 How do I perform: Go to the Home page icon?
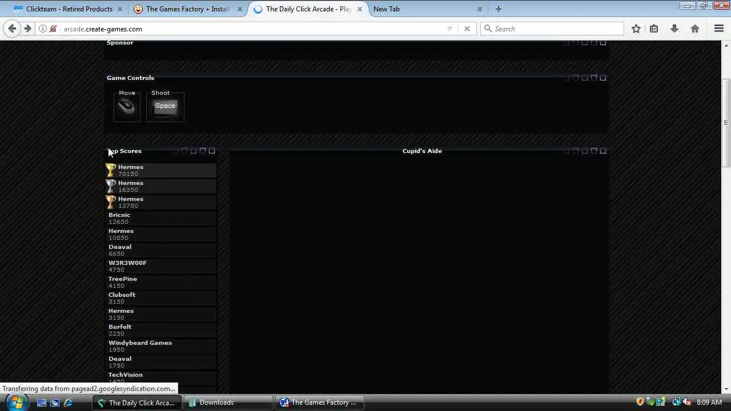tap(695, 29)
